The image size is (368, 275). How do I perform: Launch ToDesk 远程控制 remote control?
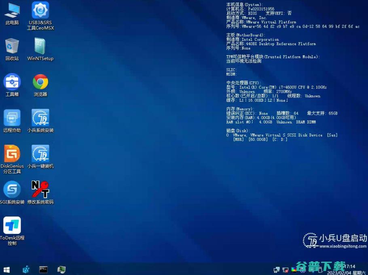pos(12,226)
